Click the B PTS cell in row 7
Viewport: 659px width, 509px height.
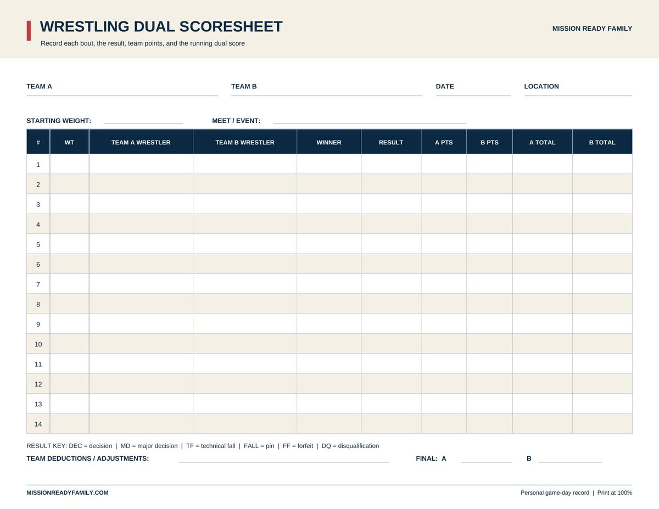(x=489, y=284)
